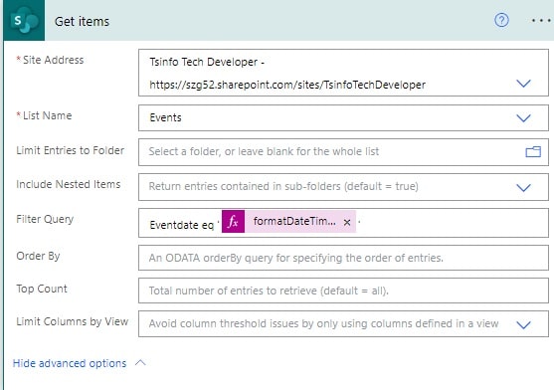The image size is (554, 390).
Task: Open the three-dots more options menu
Action: coord(541,21)
